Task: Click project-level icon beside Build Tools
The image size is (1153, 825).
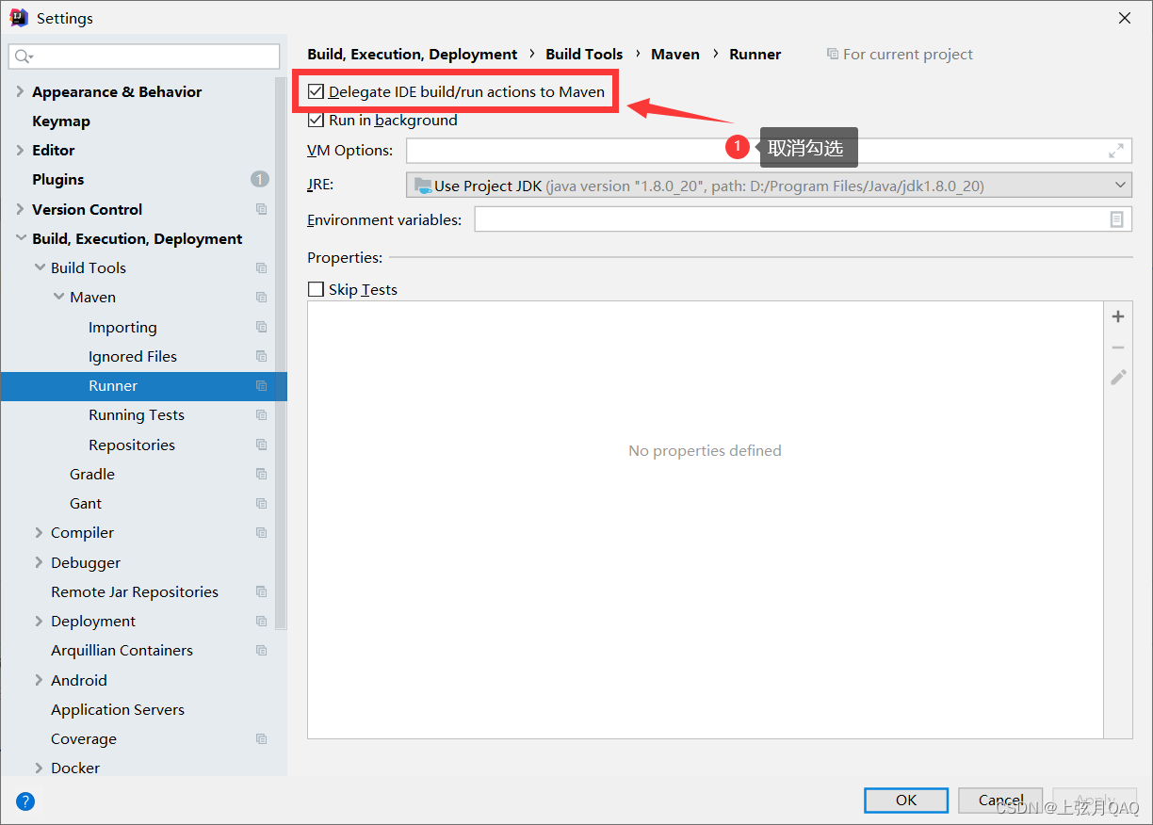Action: 262,267
